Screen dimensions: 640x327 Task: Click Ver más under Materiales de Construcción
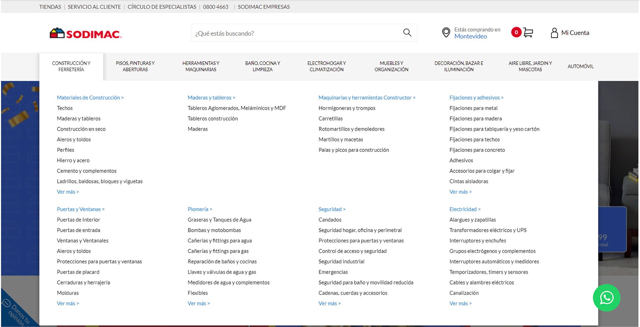click(x=68, y=192)
